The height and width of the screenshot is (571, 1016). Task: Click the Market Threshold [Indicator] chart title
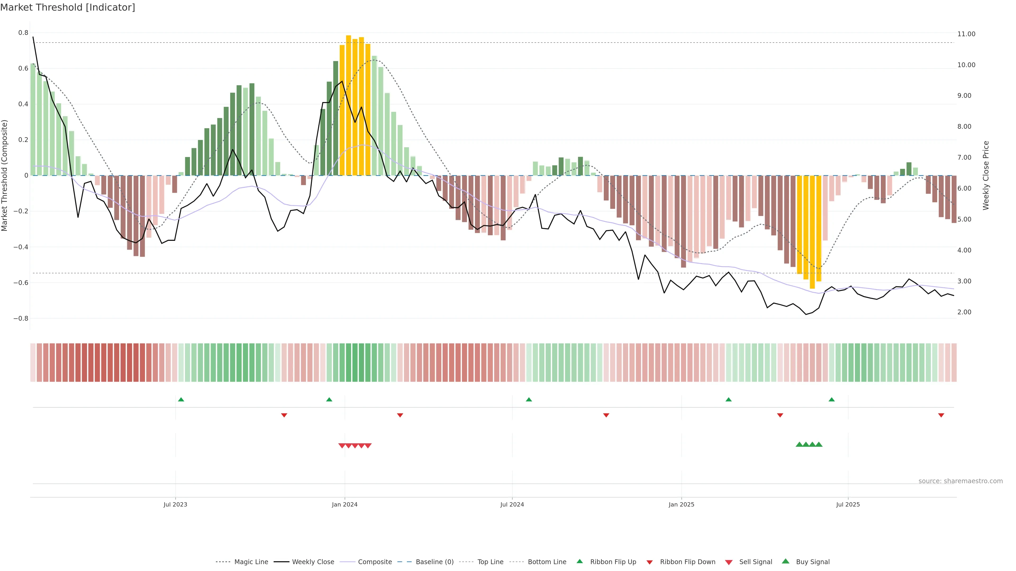pos(67,7)
